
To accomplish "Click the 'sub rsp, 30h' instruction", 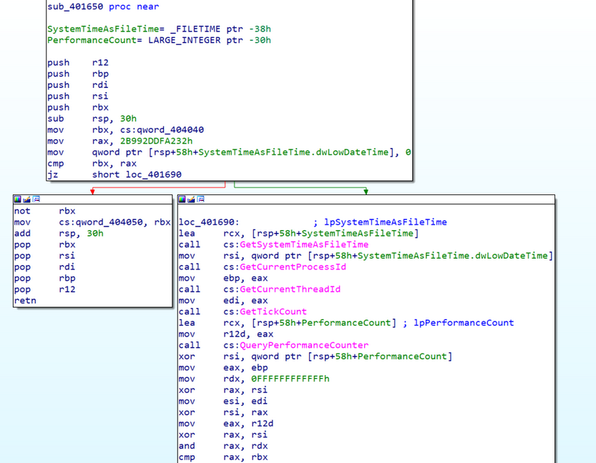I will point(92,119).
